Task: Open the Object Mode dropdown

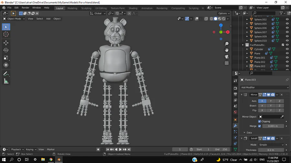Action: pyautogui.click(x=14, y=19)
